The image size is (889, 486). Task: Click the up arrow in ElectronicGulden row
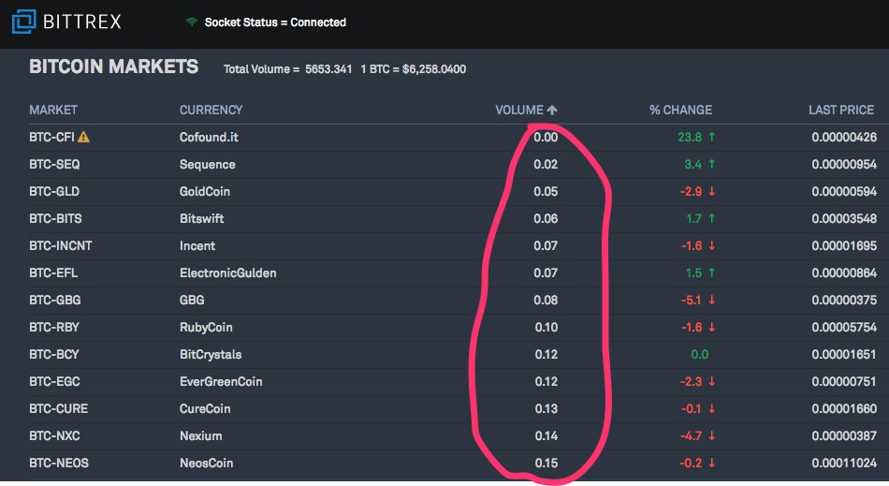point(711,272)
